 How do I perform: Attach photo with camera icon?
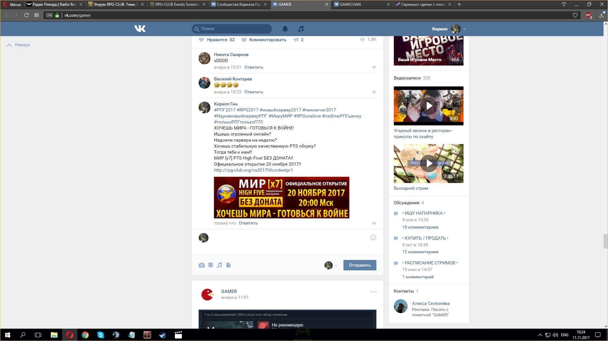pyautogui.click(x=202, y=265)
